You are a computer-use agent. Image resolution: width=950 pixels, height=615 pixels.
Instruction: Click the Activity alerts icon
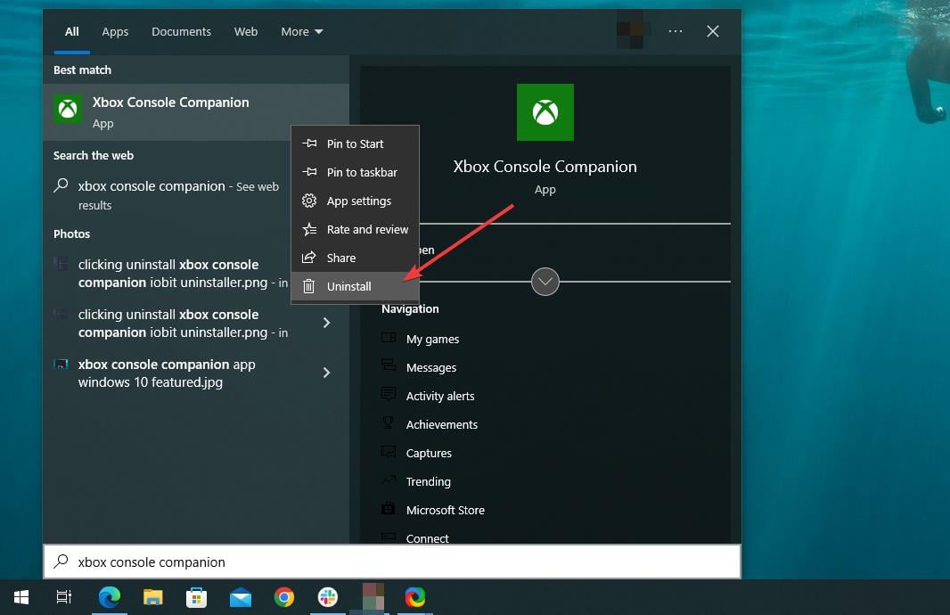click(x=389, y=394)
